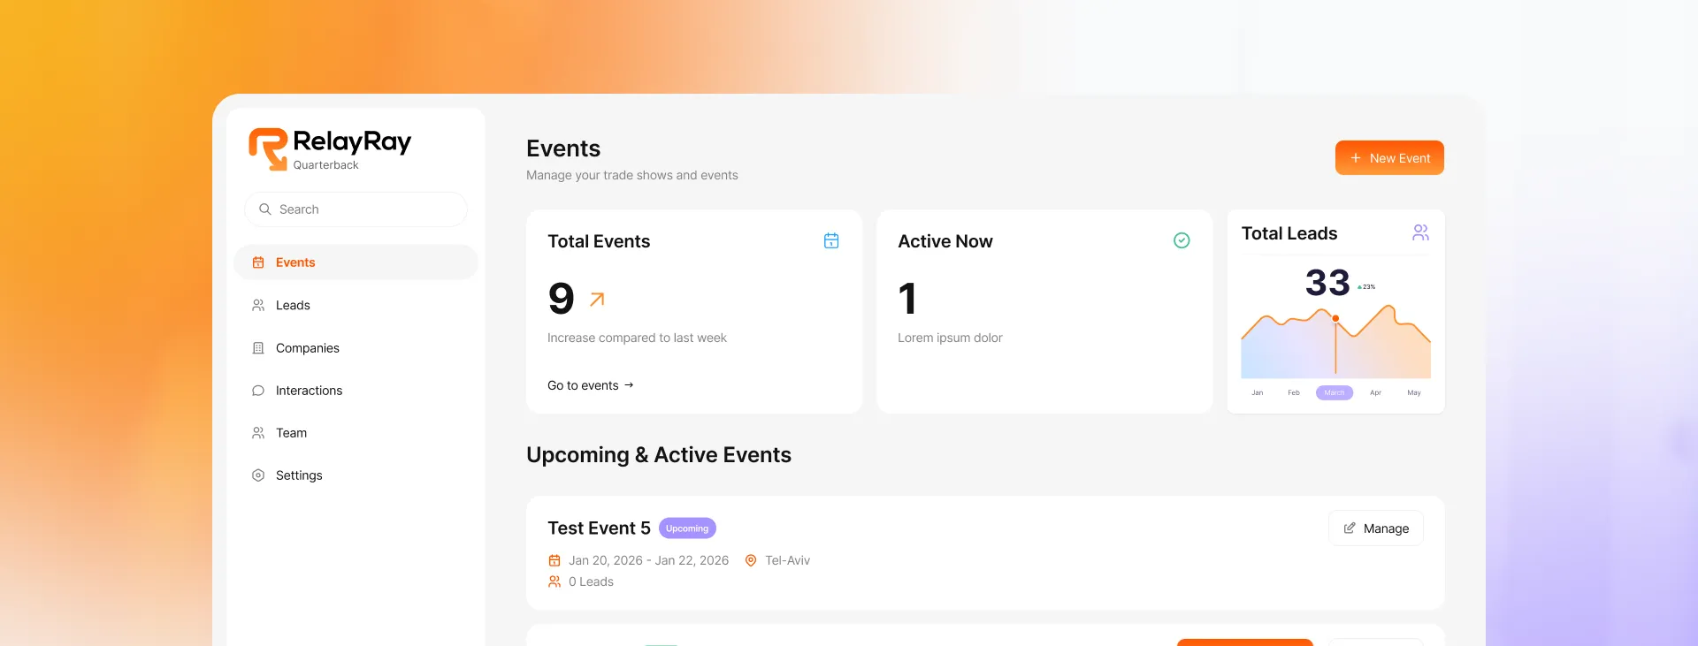Click the Jan 20, 2026 - Jan 22, 2026 date

648,560
